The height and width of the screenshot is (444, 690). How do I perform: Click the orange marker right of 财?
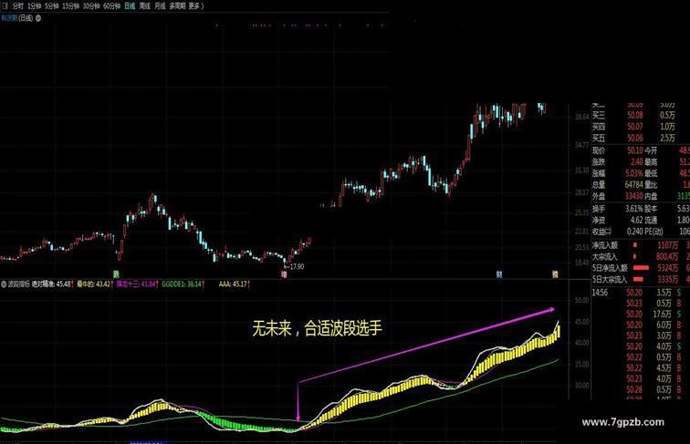[x=555, y=274]
